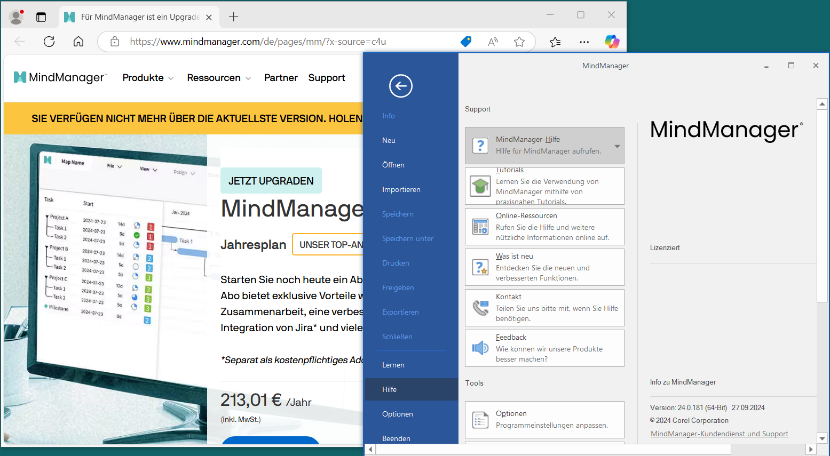Select Speichern in backstage menu
Screen dimensions: 830x456
tap(398, 214)
